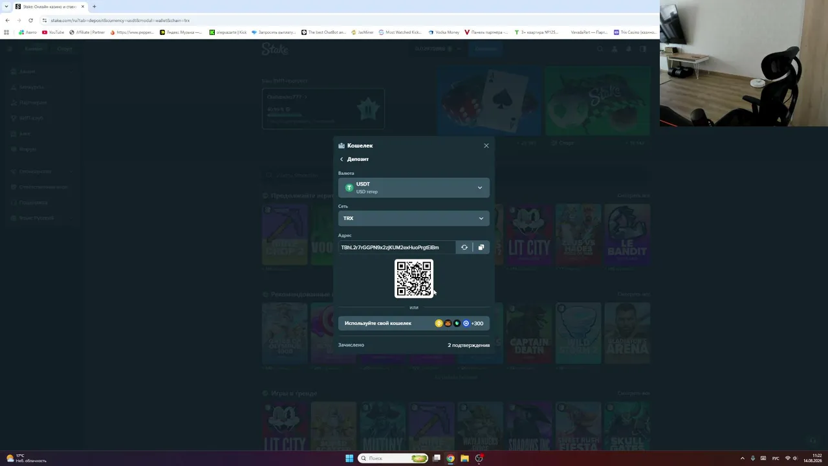The image size is (828, 466).
Task: Open the Trix Casino bookmark
Action: point(635,32)
